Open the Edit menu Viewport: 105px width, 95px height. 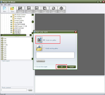pos(5,4)
